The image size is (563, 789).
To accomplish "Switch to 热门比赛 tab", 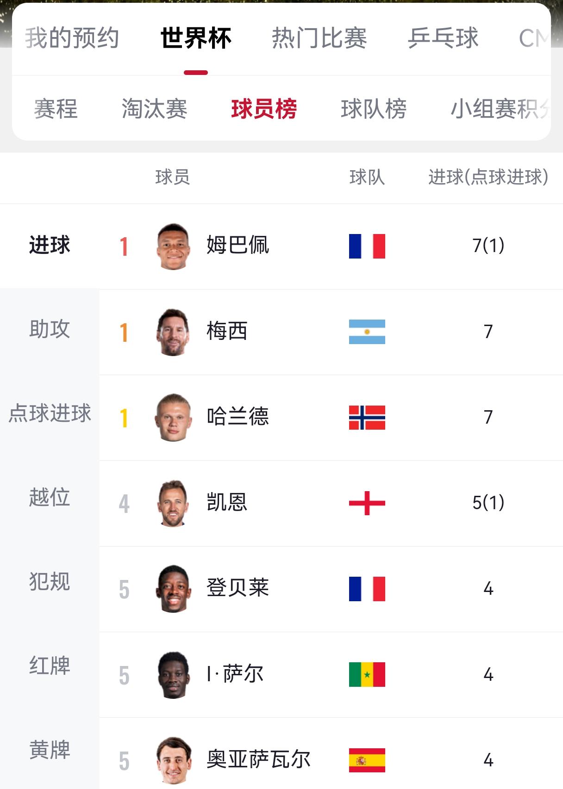I will coord(319,38).
